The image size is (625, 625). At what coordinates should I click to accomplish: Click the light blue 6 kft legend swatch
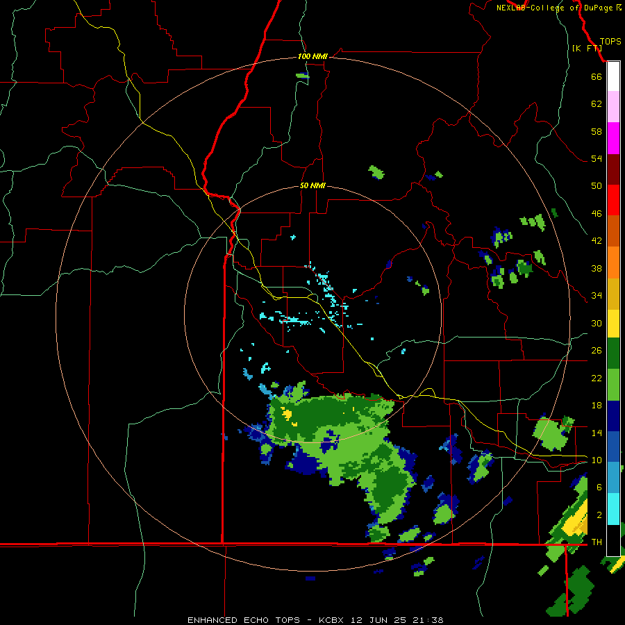coord(613,478)
